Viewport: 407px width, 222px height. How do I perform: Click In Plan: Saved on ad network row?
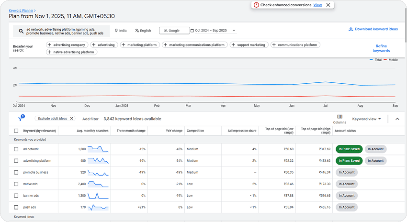[x=349, y=149]
